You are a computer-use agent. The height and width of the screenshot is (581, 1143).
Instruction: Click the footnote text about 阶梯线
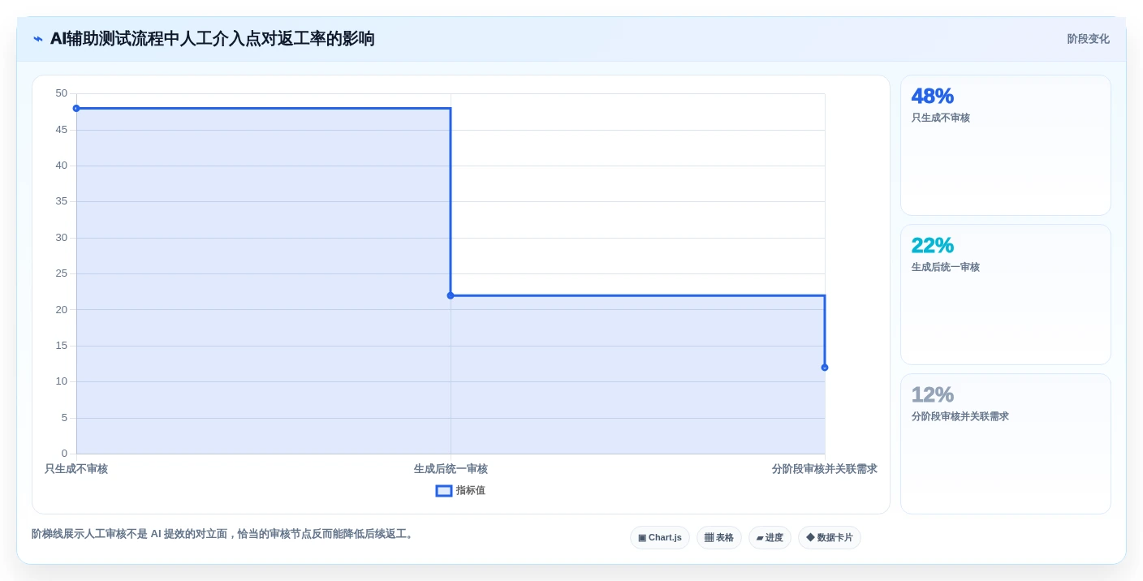click(224, 534)
